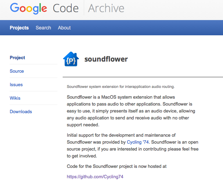Open the Projects nav tab
The width and height of the screenshot is (223, 190).
19,28
